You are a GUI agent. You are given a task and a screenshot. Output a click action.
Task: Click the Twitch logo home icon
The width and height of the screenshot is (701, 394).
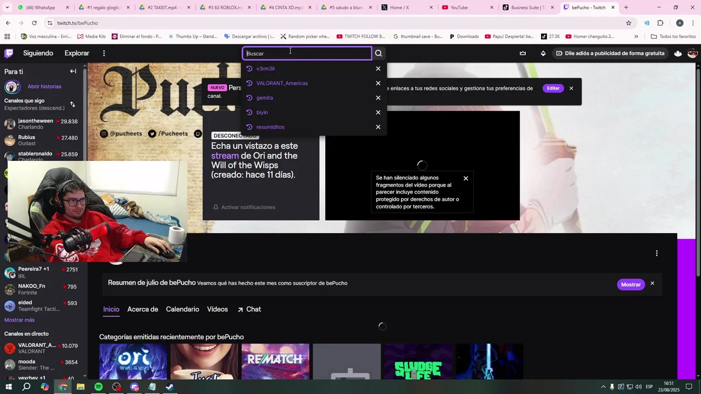point(9,53)
